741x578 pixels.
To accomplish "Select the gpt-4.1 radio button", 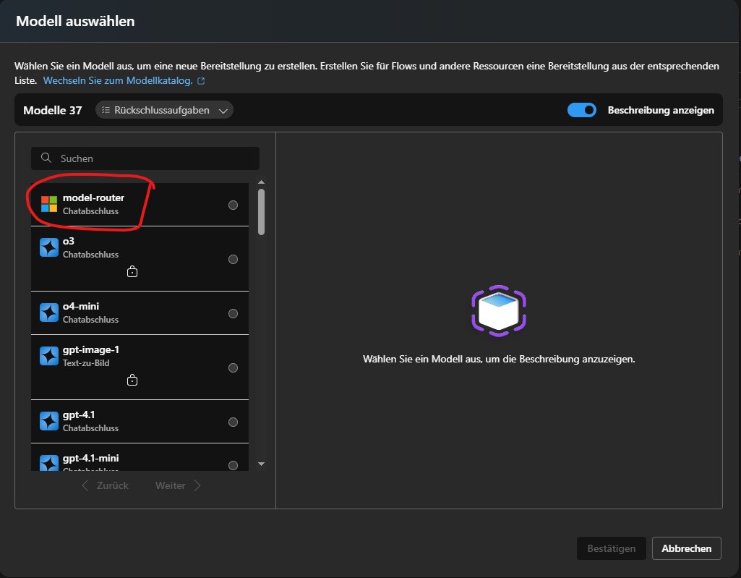I will 233,422.
